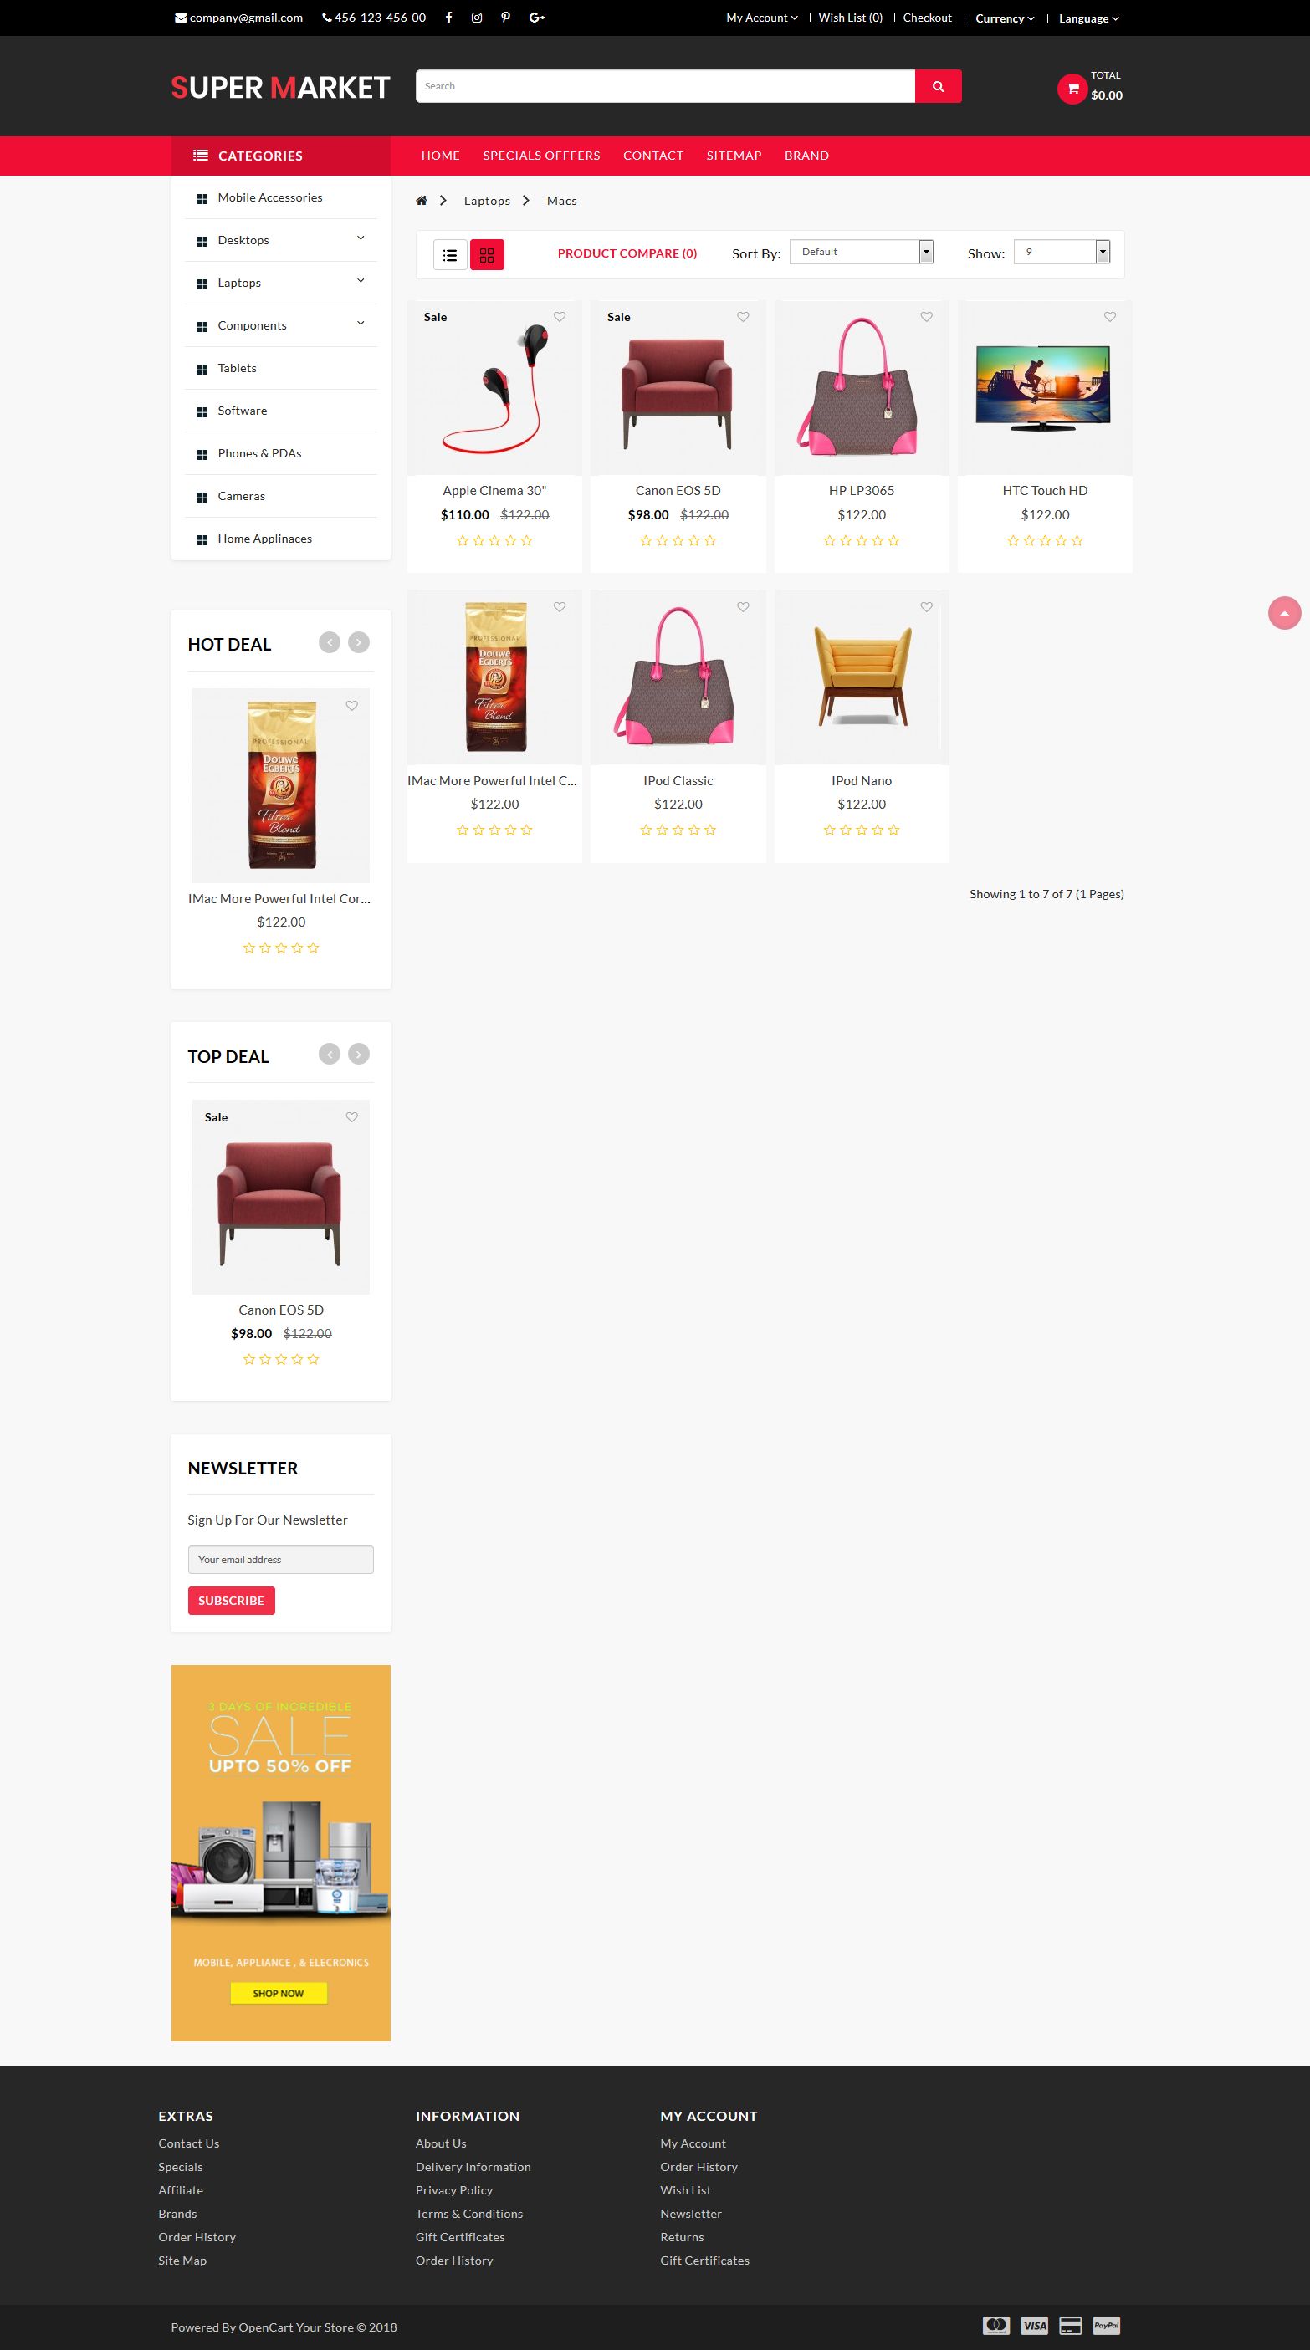Click the scroll-to-top round arrow button
The height and width of the screenshot is (2350, 1310).
(x=1284, y=613)
